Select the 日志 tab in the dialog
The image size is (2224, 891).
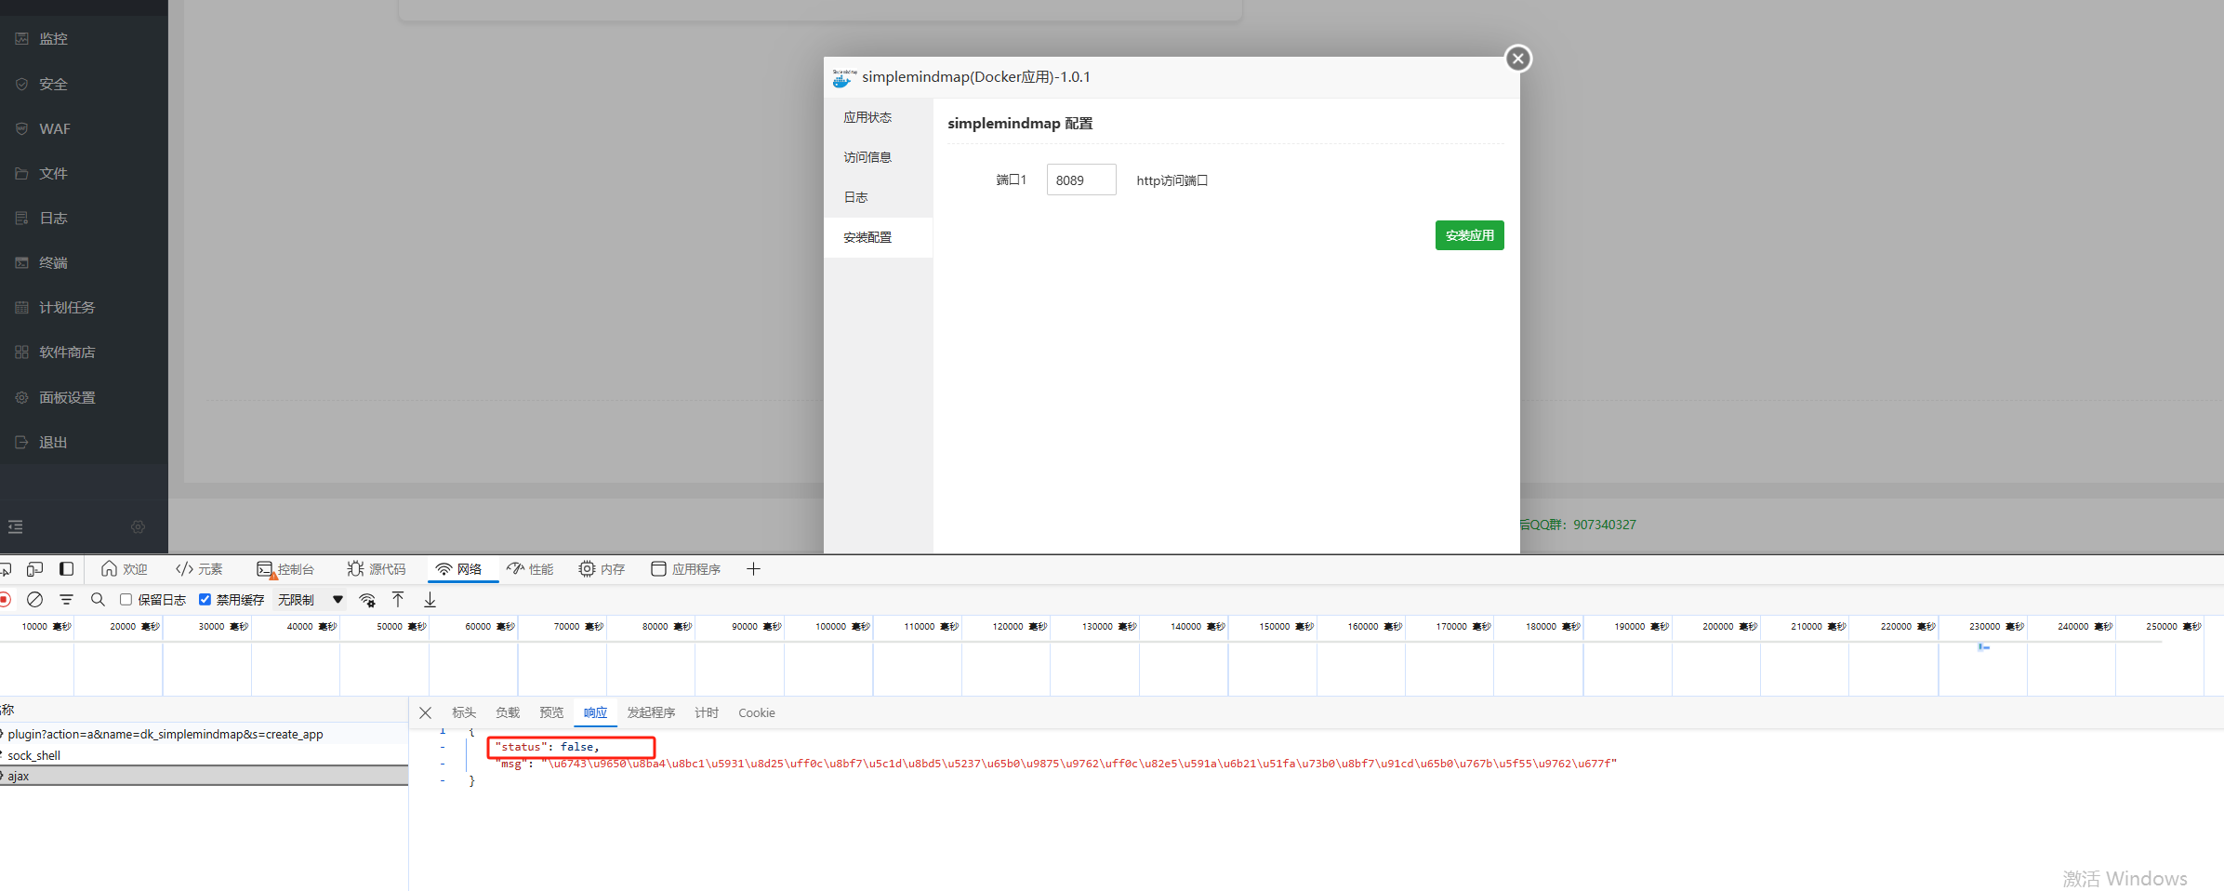[x=878, y=197]
